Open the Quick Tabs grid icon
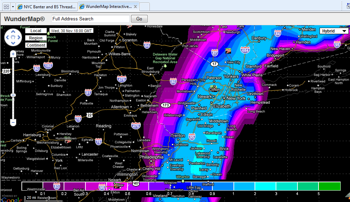This screenshot has height=202, width=350. (x=7, y=7)
